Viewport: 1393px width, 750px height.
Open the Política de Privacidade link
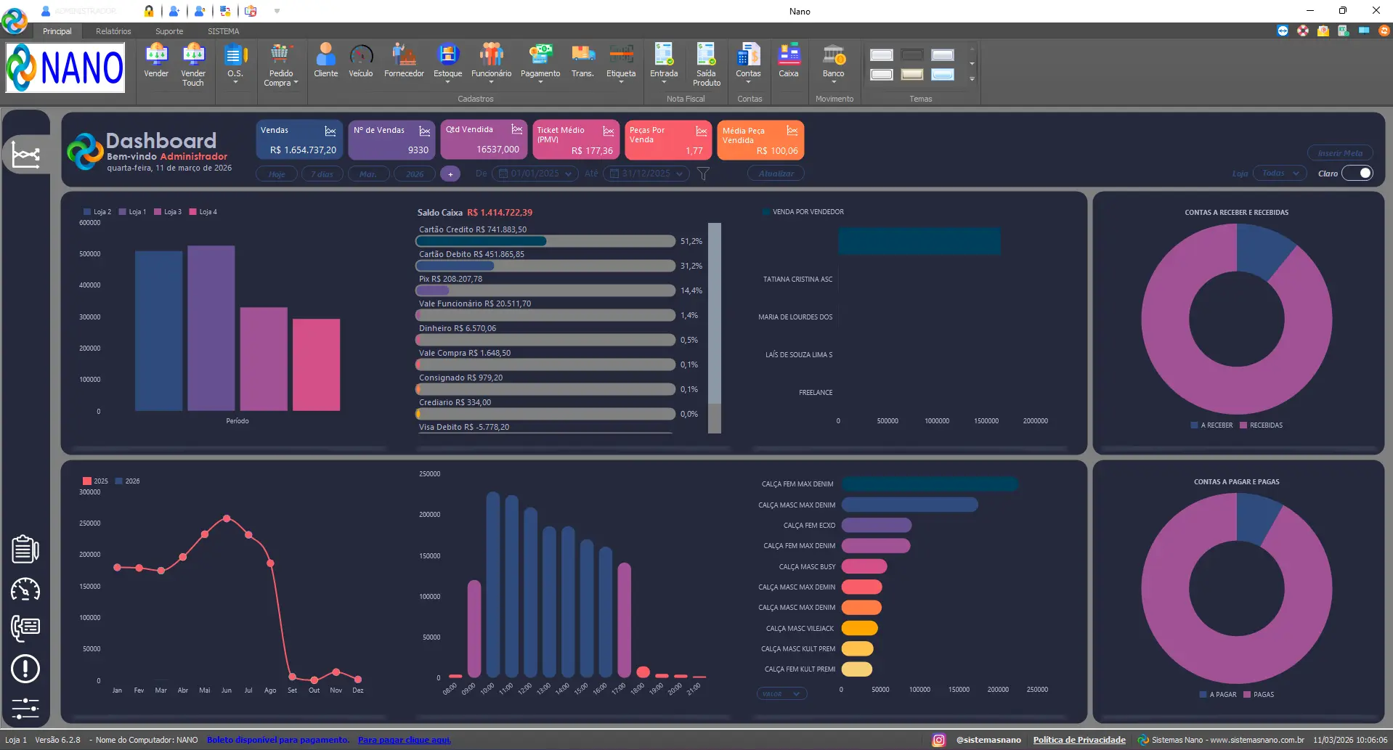click(1079, 740)
